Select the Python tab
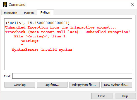This screenshot has width=137, height=100. 45,12
